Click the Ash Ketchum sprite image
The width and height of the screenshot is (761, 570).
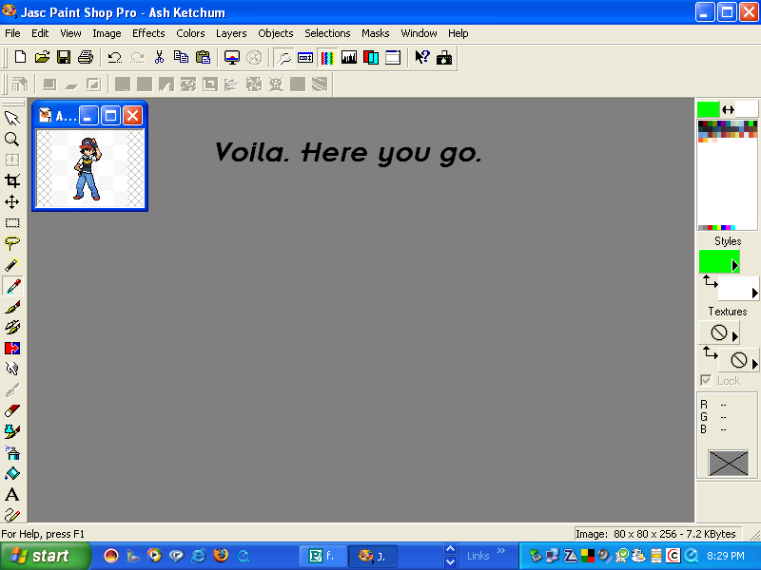pyautogui.click(x=88, y=168)
